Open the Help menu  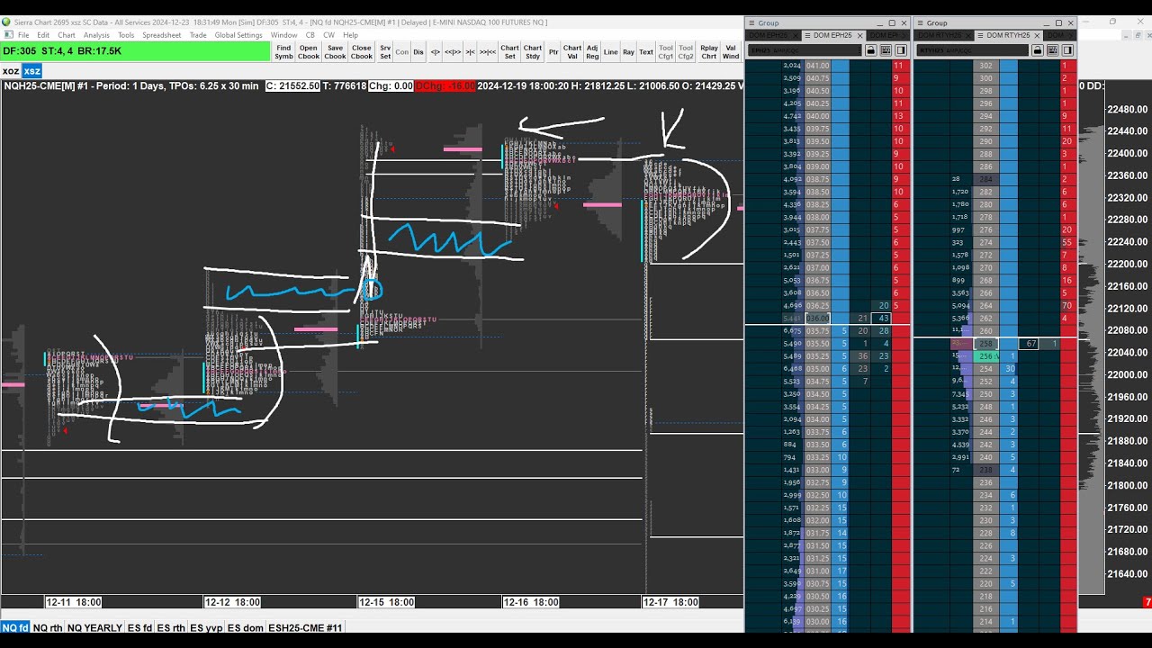point(350,35)
